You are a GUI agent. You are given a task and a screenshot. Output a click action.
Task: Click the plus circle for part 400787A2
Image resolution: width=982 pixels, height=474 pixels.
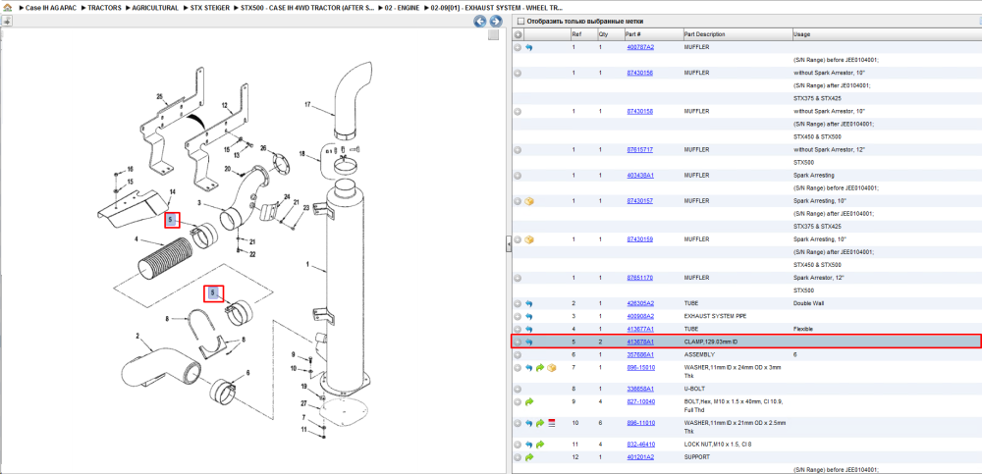[518, 47]
